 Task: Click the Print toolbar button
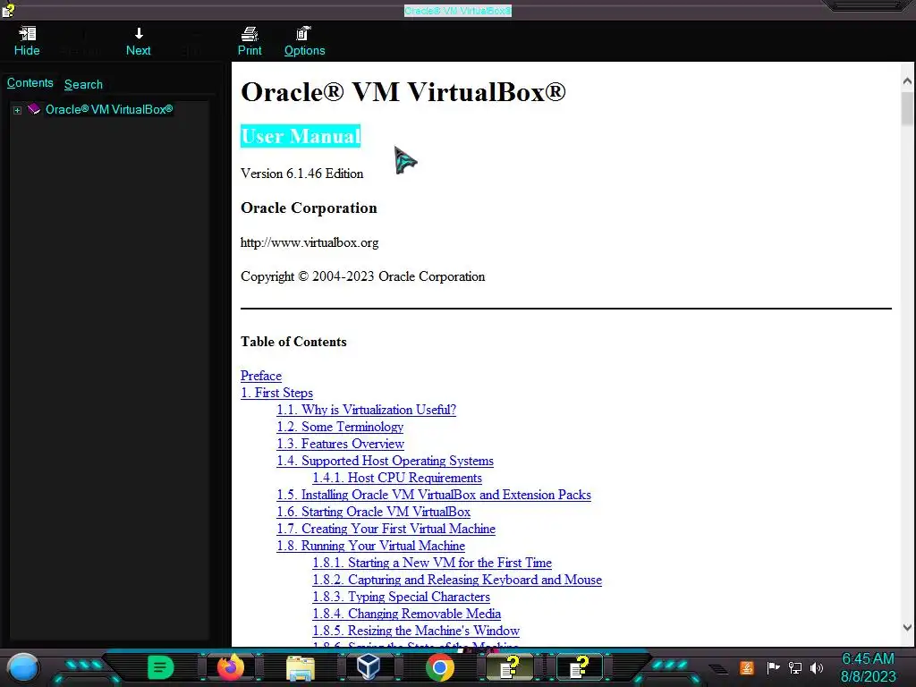[250, 41]
